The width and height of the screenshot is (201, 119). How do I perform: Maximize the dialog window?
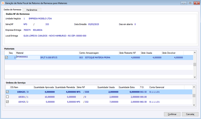(x=190, y=3)
